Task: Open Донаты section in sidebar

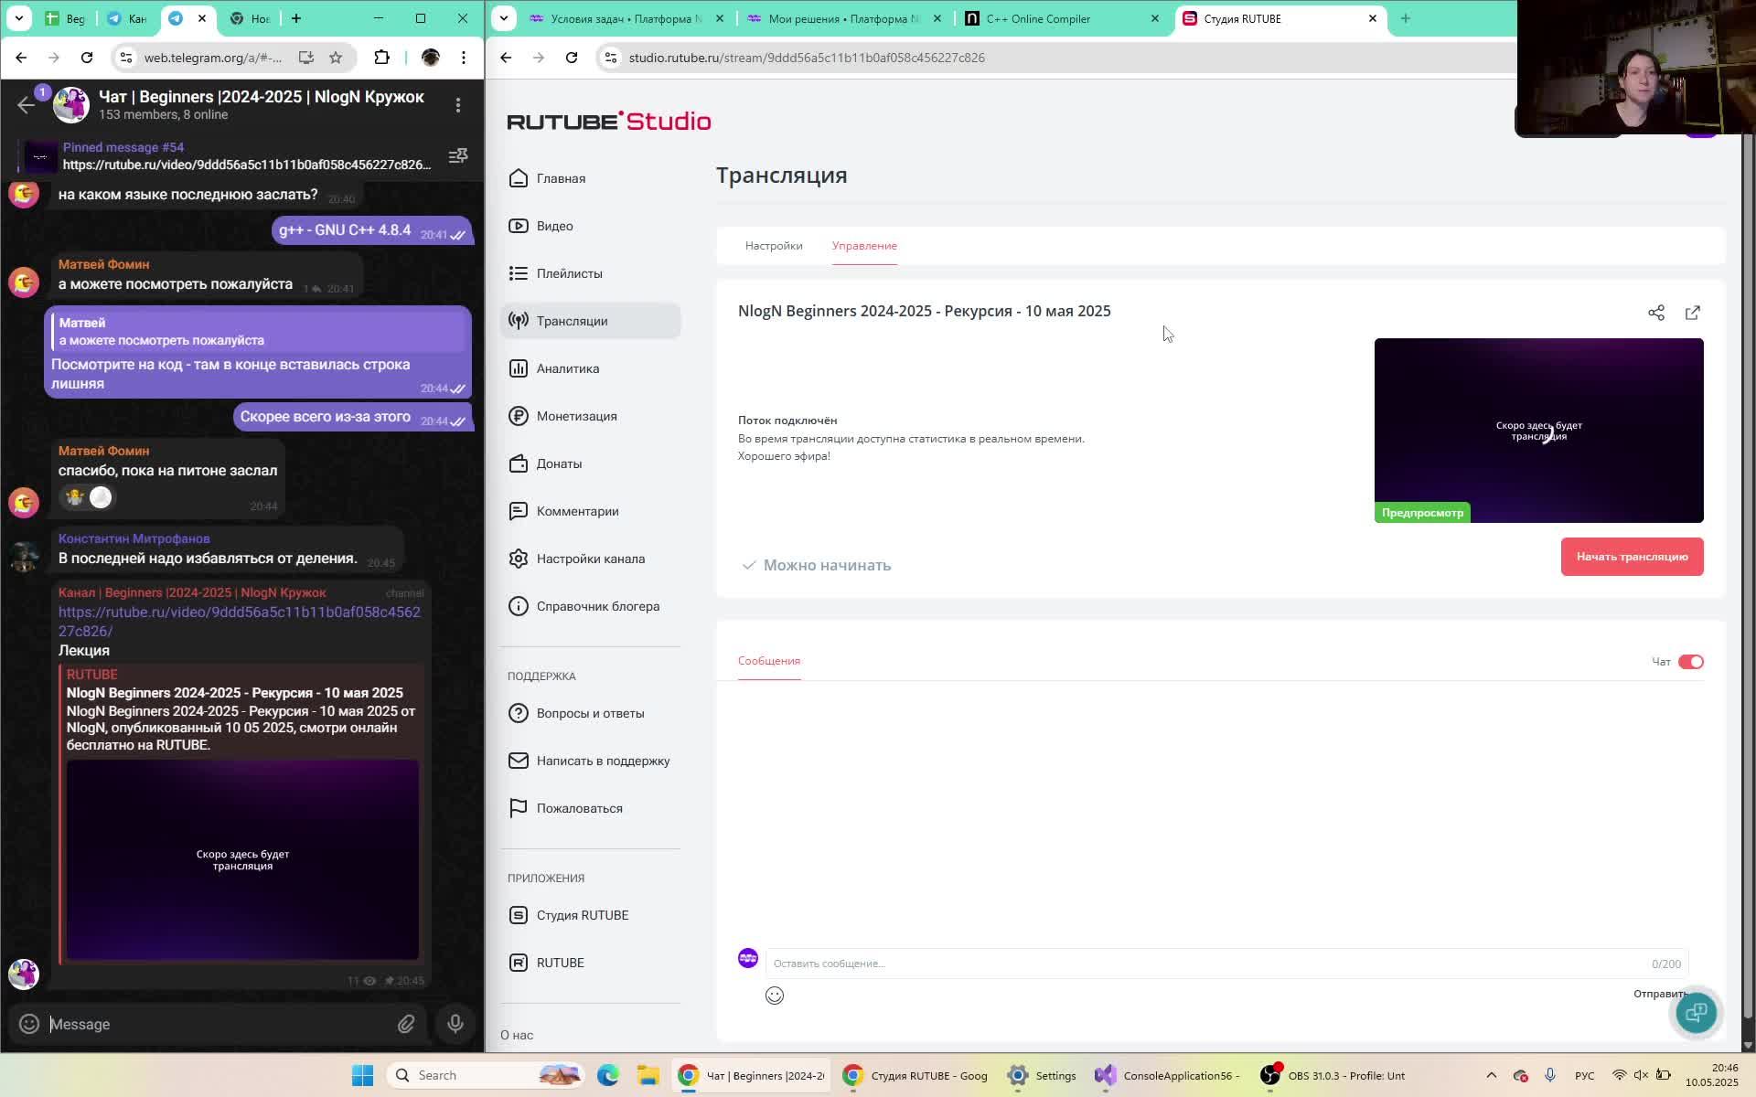Action: 559,463
